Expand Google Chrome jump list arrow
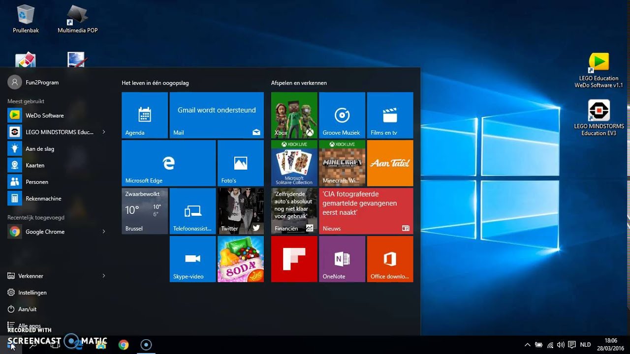The height and width of the screenshot is (354, 630). (104, 232)
